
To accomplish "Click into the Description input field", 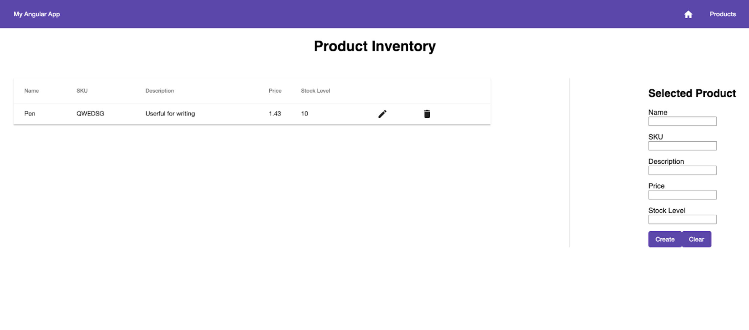I will tap(682, 170).
